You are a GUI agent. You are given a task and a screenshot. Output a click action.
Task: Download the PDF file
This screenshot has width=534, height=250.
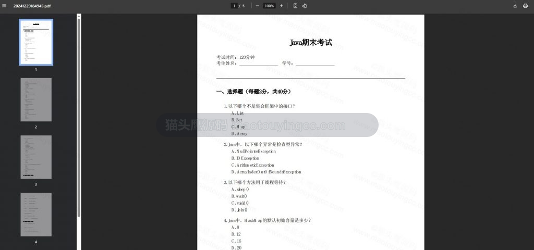(515, 6)
